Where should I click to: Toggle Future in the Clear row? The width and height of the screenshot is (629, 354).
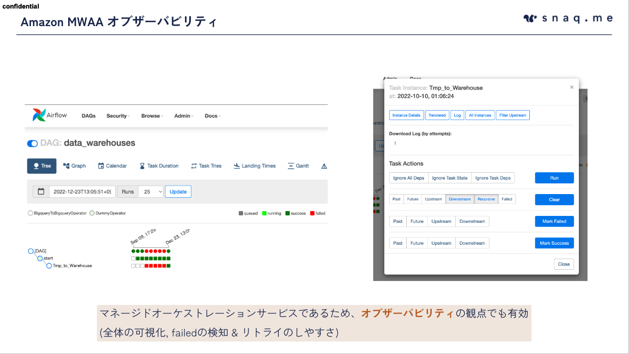(x=413, y=199)
